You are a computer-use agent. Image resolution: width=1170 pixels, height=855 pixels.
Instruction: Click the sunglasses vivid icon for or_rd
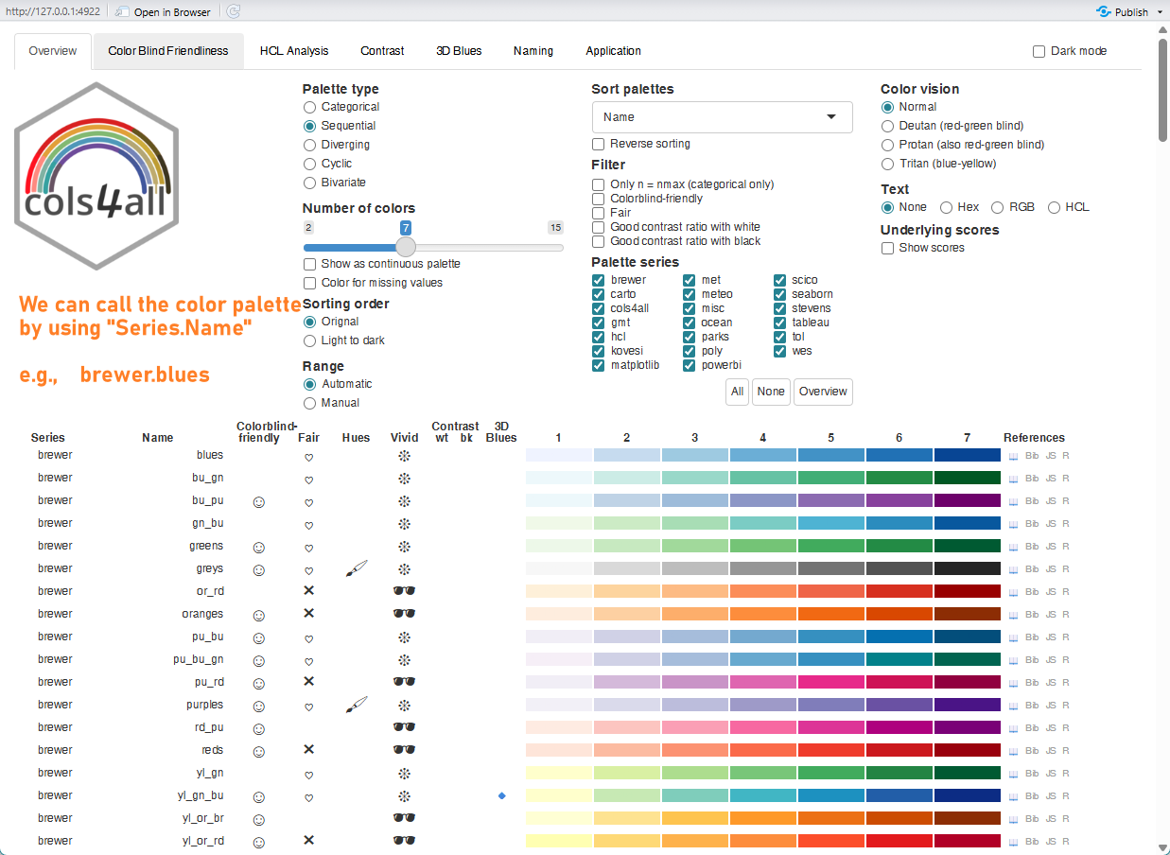[x=404, y=591]
